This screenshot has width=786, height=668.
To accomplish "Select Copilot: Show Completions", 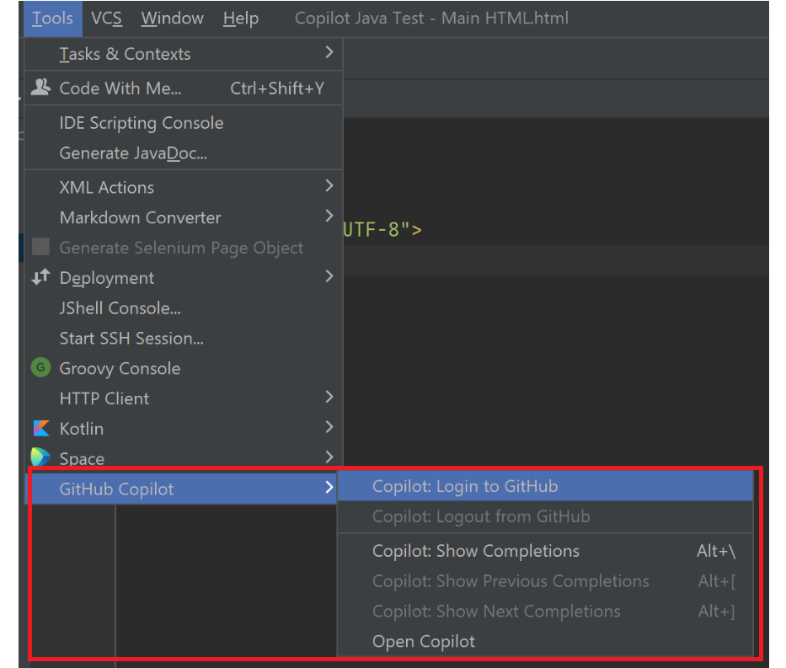I will (x=545, y=551).
